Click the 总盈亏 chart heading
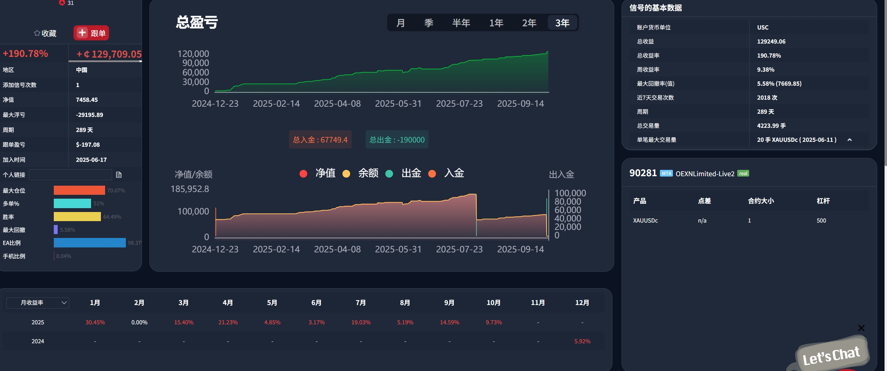The height and width of the screenshot is (371, 887). 197,22
